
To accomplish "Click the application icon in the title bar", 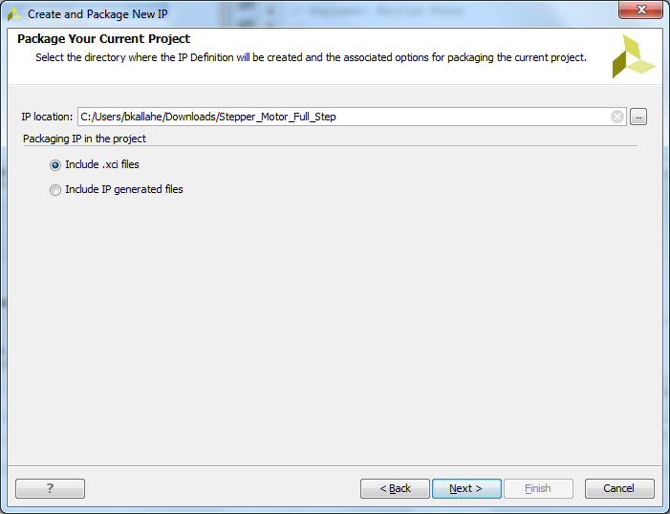I will click(x=14, y=14).
